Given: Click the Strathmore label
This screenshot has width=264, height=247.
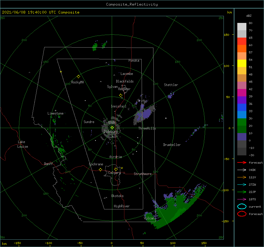Looking at the screenshot, I should click(143, 174).
